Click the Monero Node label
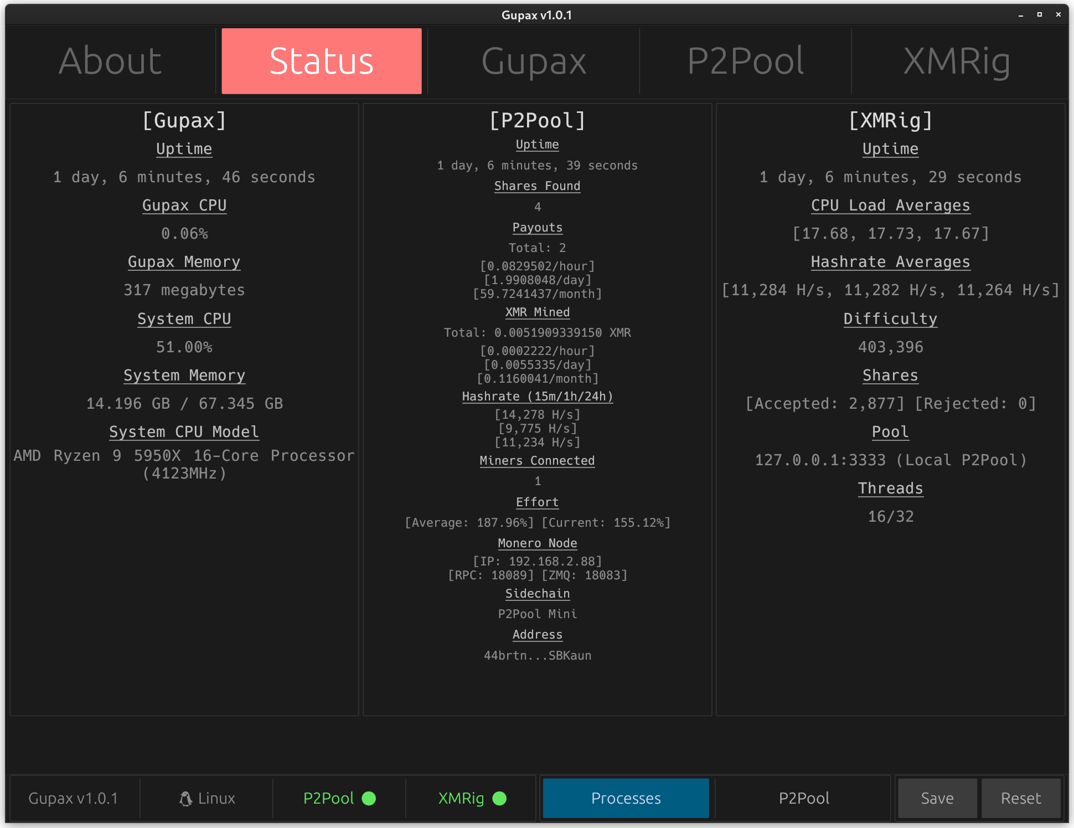Image resolution: width=1074 pixels, height=828 pixels. click(538, 543)
